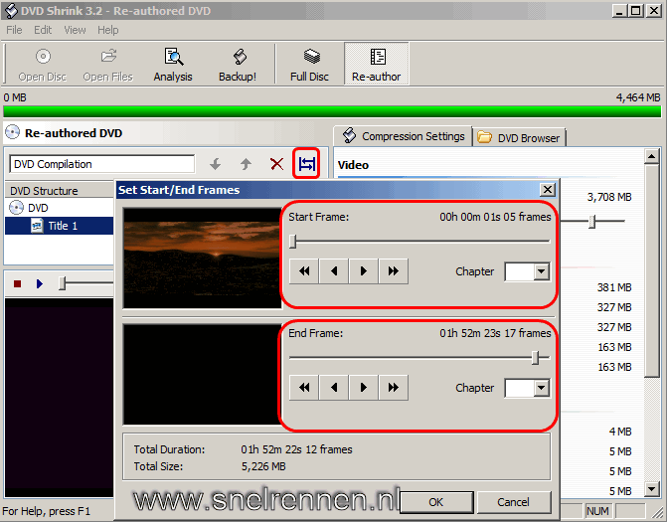Click the Total Duration time value
Viewport: 667px width, 522px height.
(296, 449)
